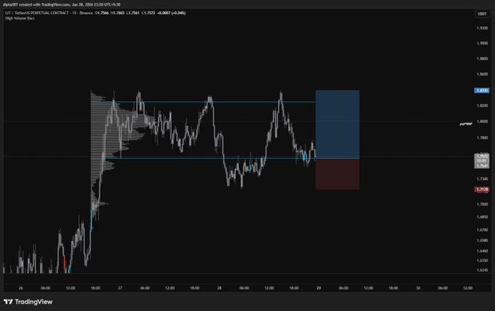Click the 1.7572 current price label

482,157
